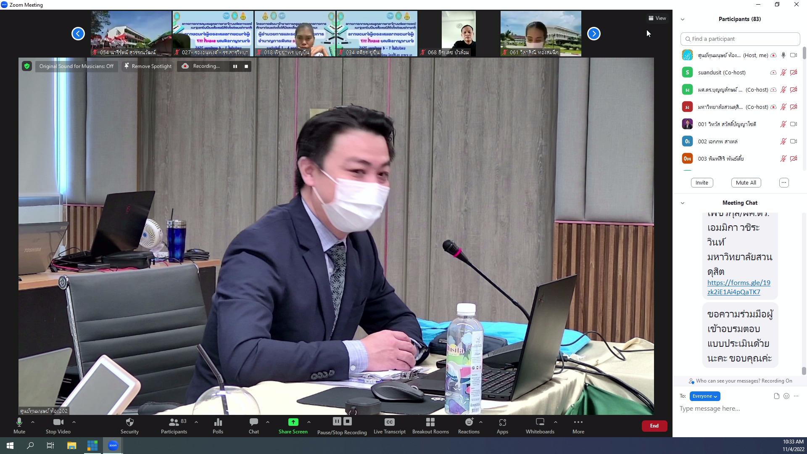Select participant 002 row
807x454 pixels.
[740, 141]
